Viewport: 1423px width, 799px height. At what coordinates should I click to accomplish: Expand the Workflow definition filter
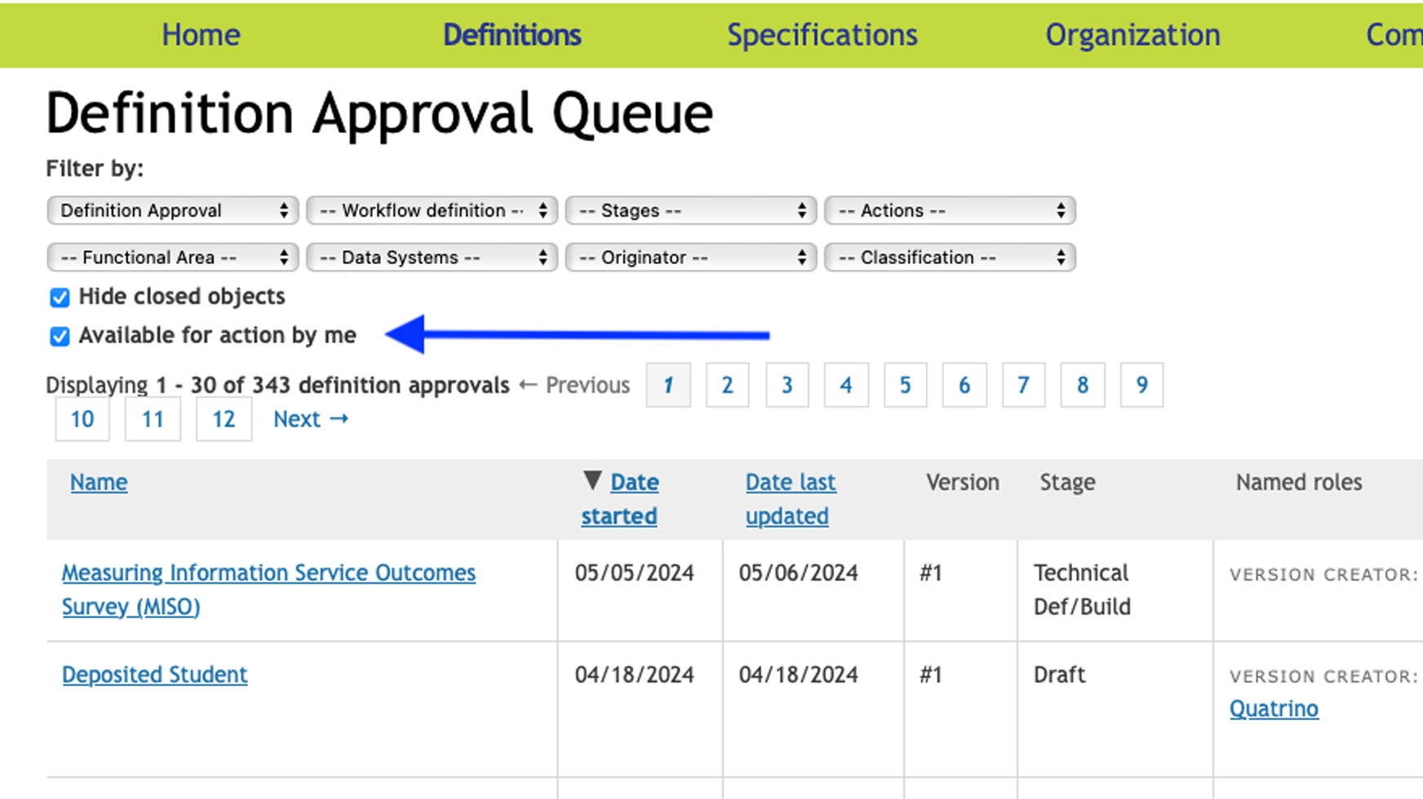point(432,210)
